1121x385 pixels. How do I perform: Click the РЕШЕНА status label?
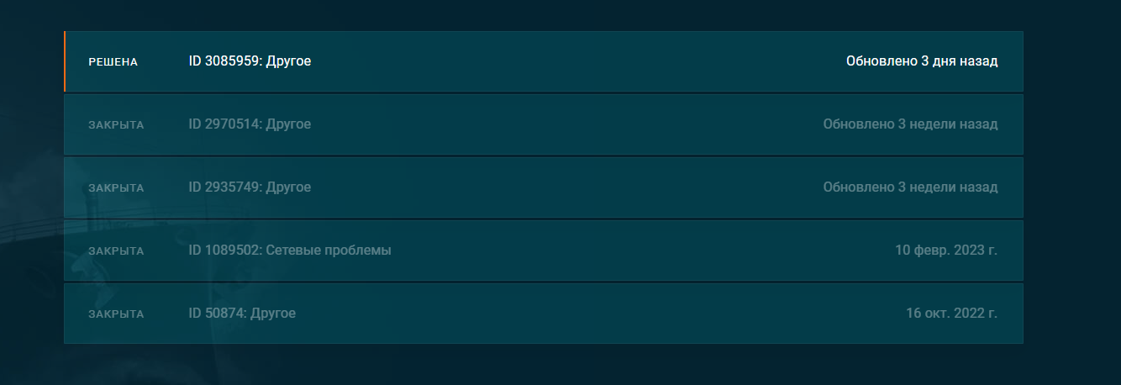click(113, 62)
